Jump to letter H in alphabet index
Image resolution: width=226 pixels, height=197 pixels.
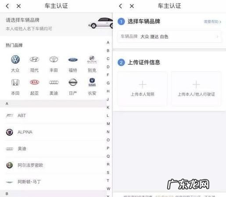pyautogui.click(x=108, y=91)
